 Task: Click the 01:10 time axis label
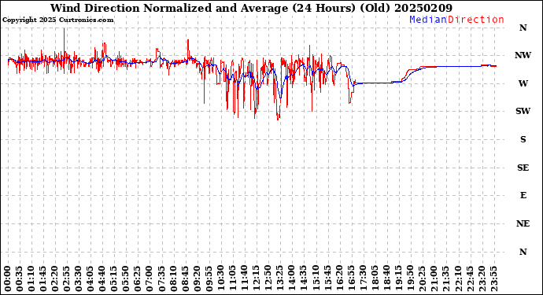(31, 279)
